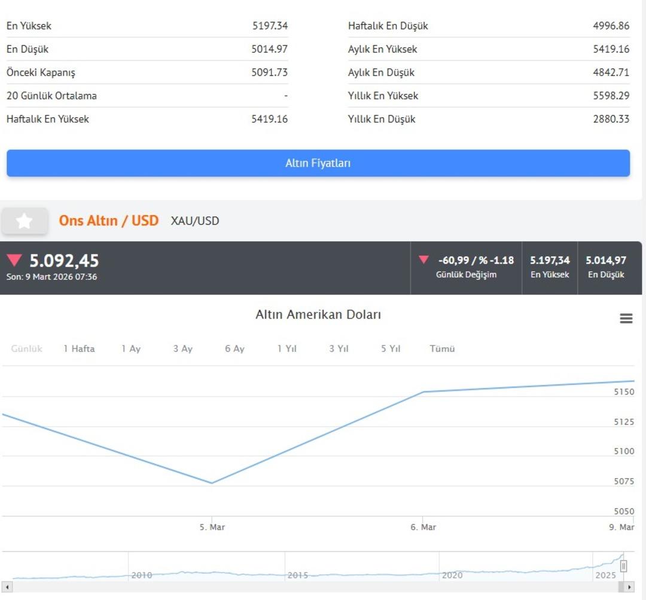Set the chart period to 1 Ay
646x600 pixels.
point(131,348)
